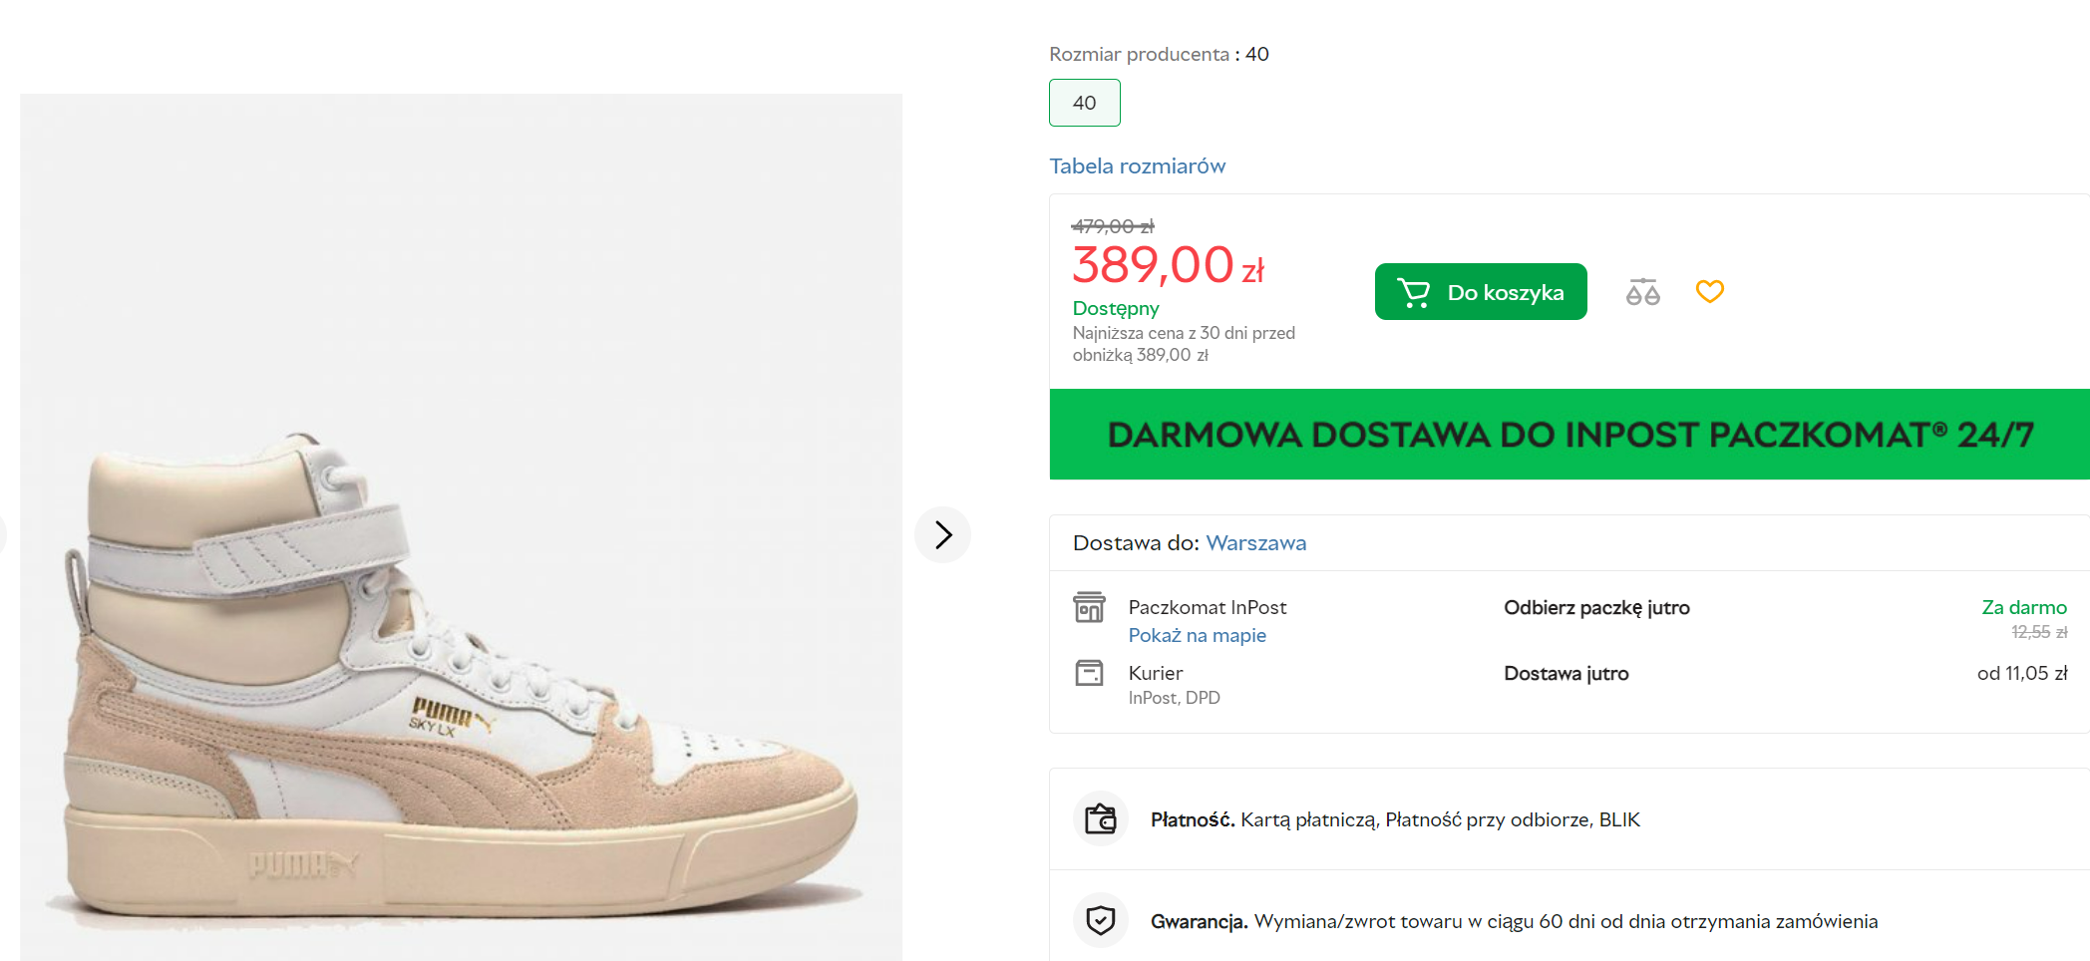Show next product image with arrow
Image resolution: width=2090 pixels, height=961 pixels.
(942, 535)
